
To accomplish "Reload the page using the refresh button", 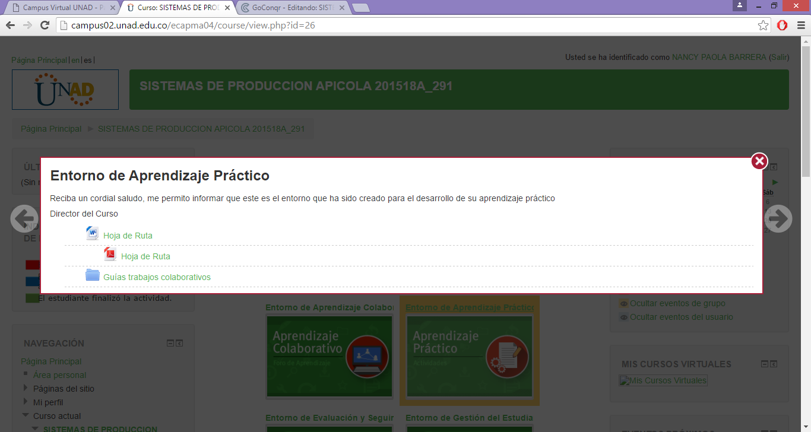I will [x=45, y=25].
